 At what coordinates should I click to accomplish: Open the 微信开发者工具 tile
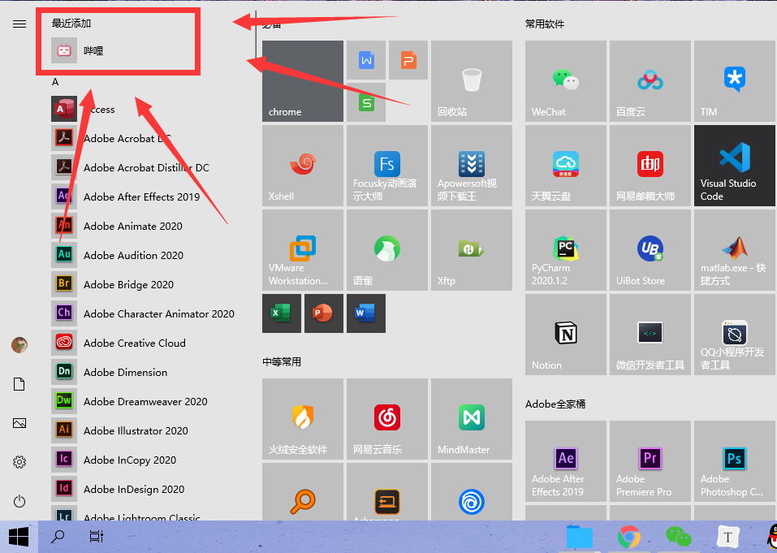pos(650,335)
